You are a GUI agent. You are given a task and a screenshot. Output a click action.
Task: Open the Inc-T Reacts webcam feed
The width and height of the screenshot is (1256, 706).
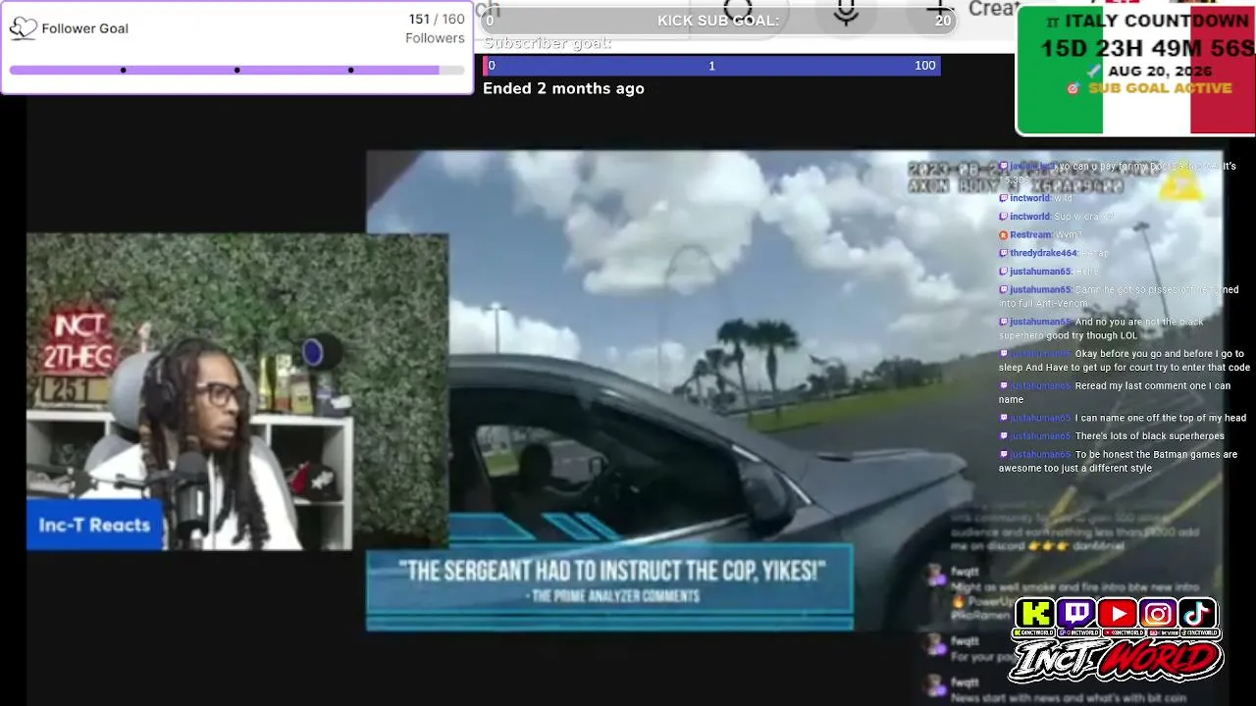[237, 392]
